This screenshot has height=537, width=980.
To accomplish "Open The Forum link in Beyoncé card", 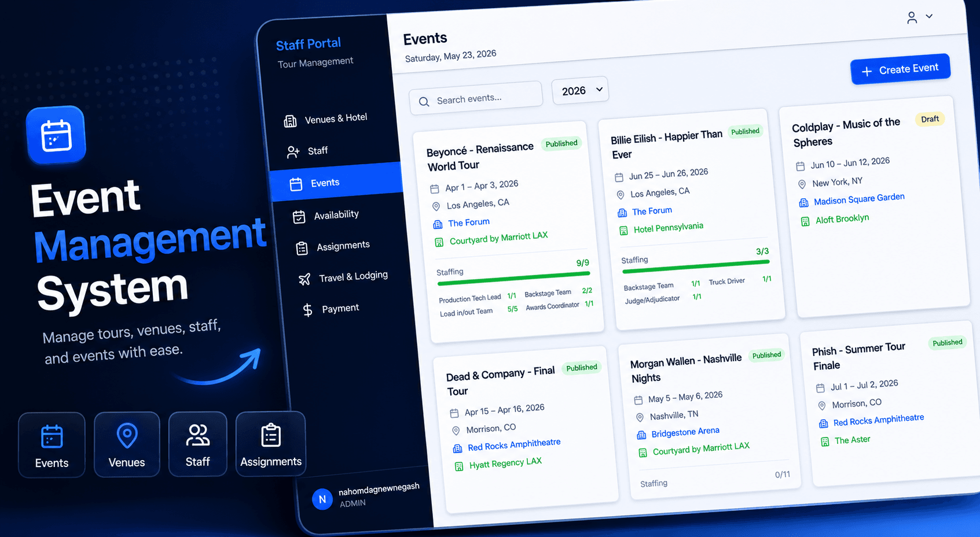I will (x=468, y=223).
